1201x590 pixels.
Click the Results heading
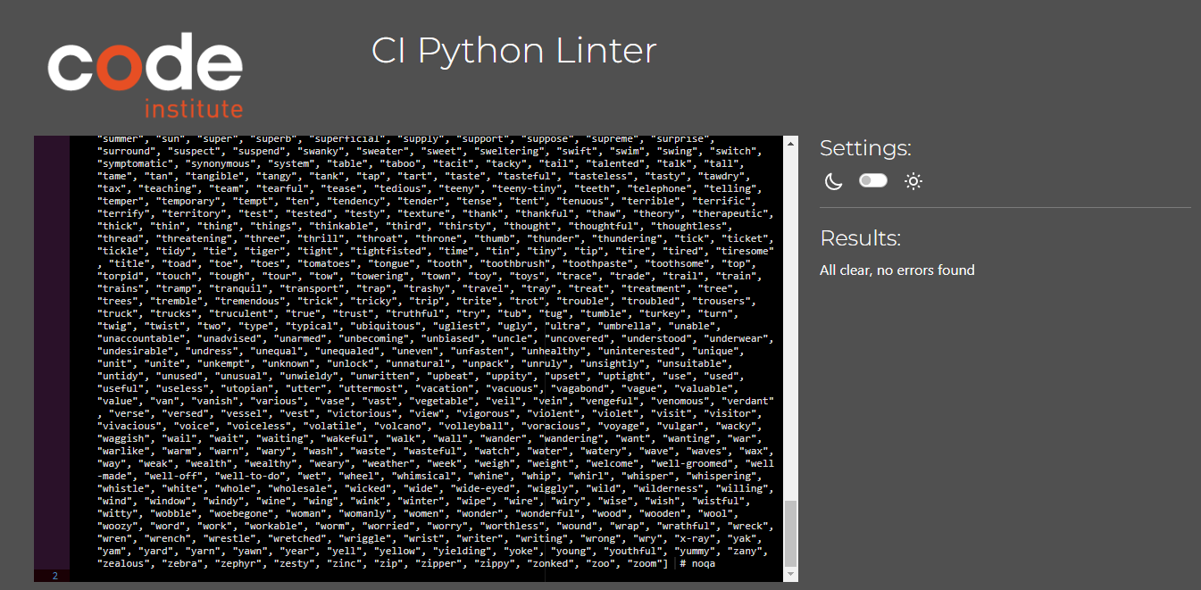(859, 238)
